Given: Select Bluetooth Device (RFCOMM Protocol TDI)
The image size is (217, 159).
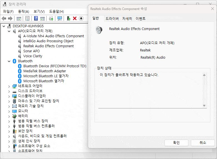Looking at the screenshot, I should [x=55, y=66].
